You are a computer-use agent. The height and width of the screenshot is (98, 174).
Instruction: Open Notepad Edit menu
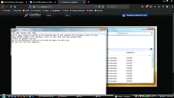tap(18, 33)
